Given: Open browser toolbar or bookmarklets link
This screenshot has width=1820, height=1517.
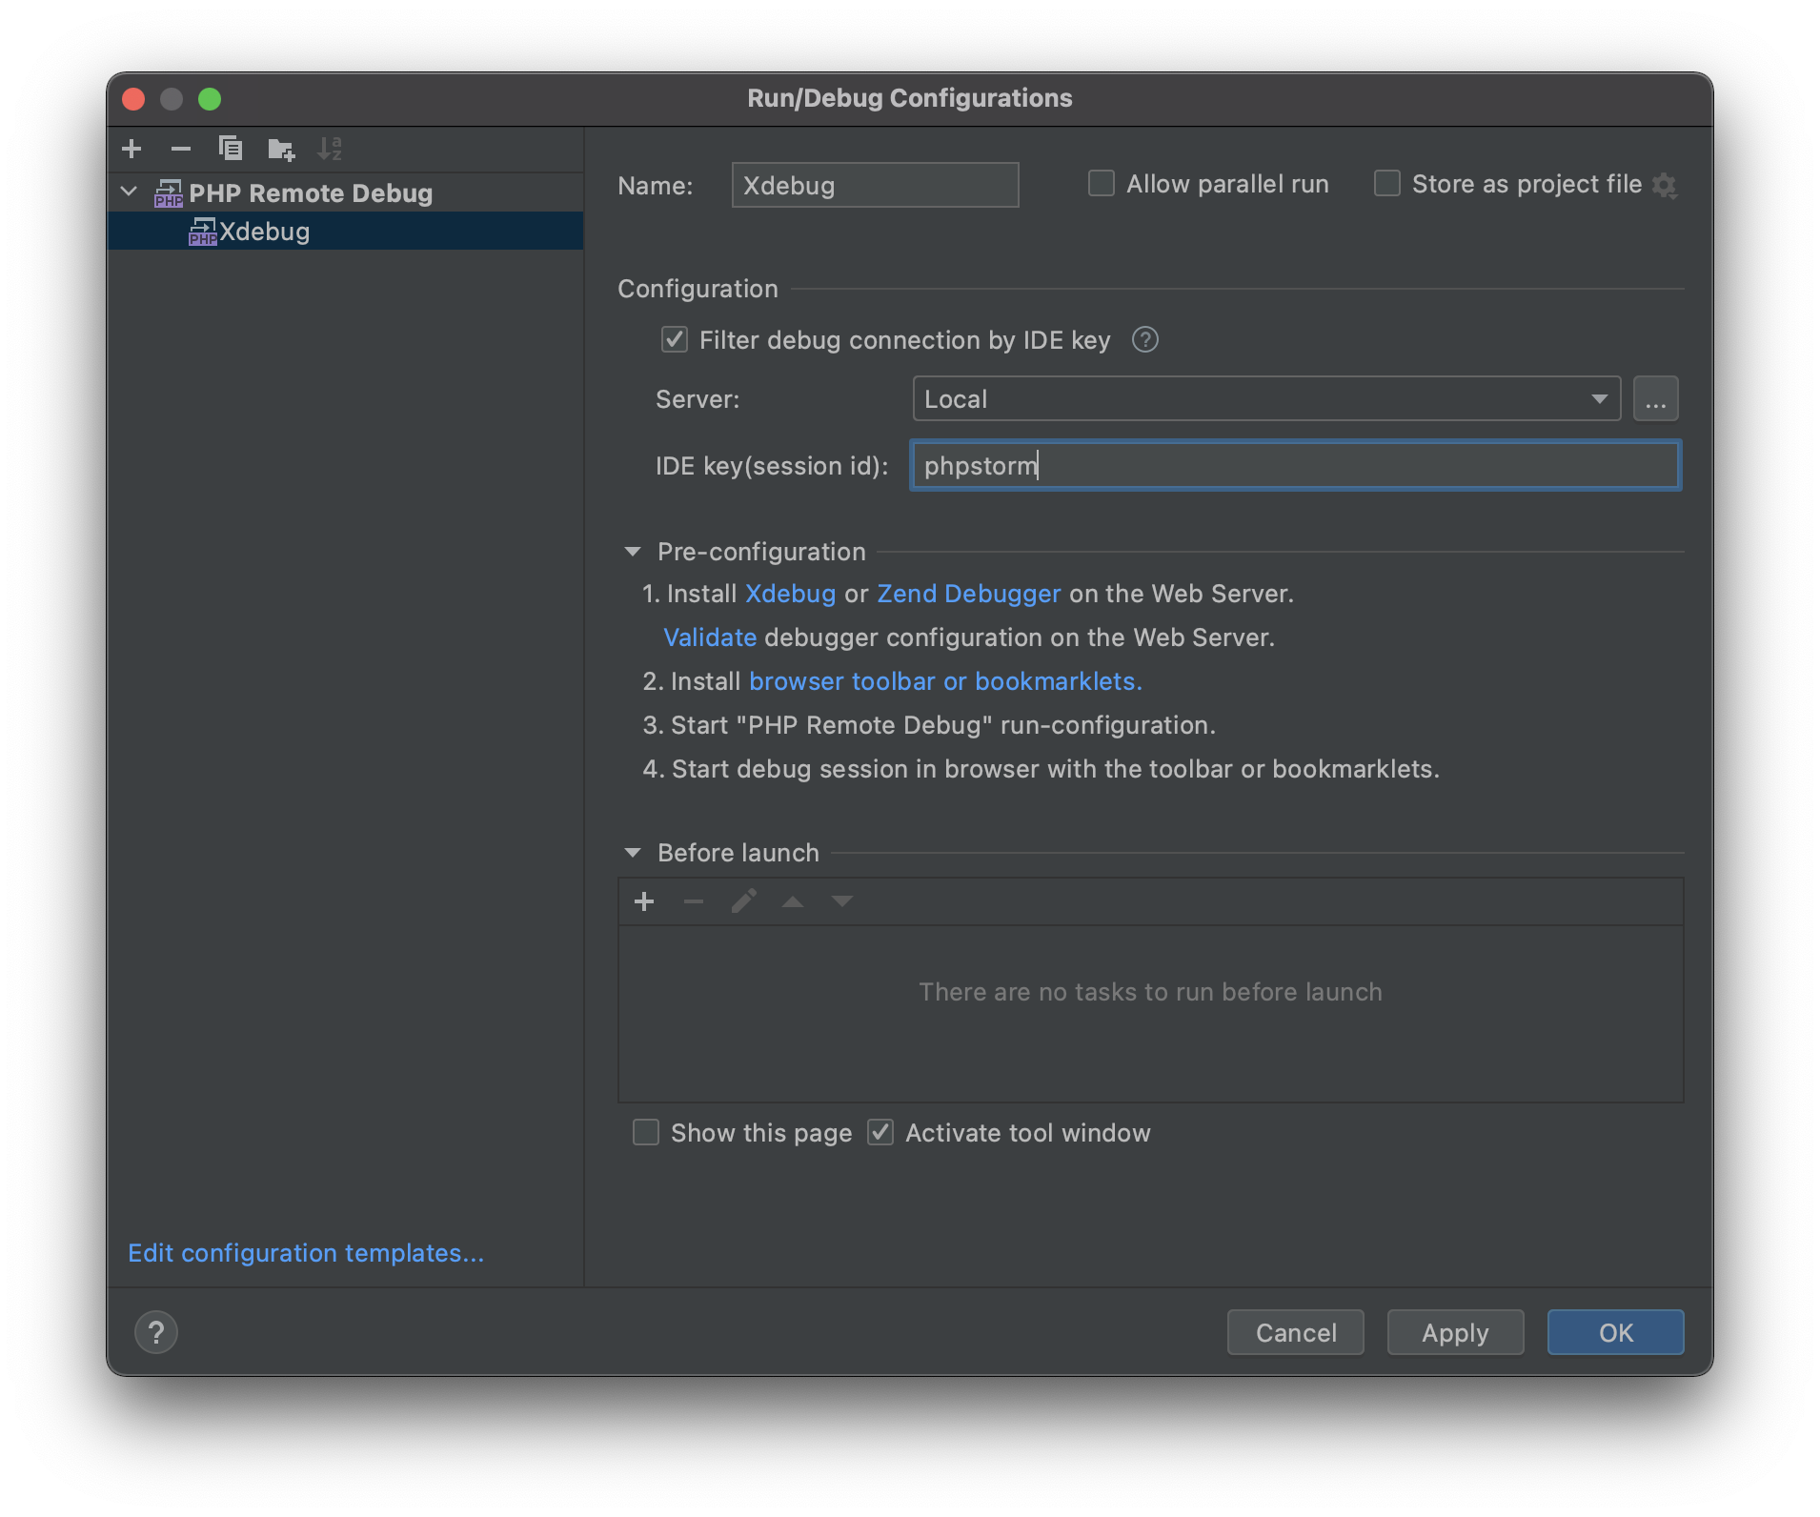Looking at the screenshot, I should point(945,681).
